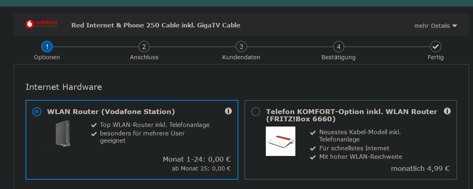Click 'Top WLAN-Router inkl. Telefonanlage' feature text
This screenshot has width=473, height=189.
point(155,125)
